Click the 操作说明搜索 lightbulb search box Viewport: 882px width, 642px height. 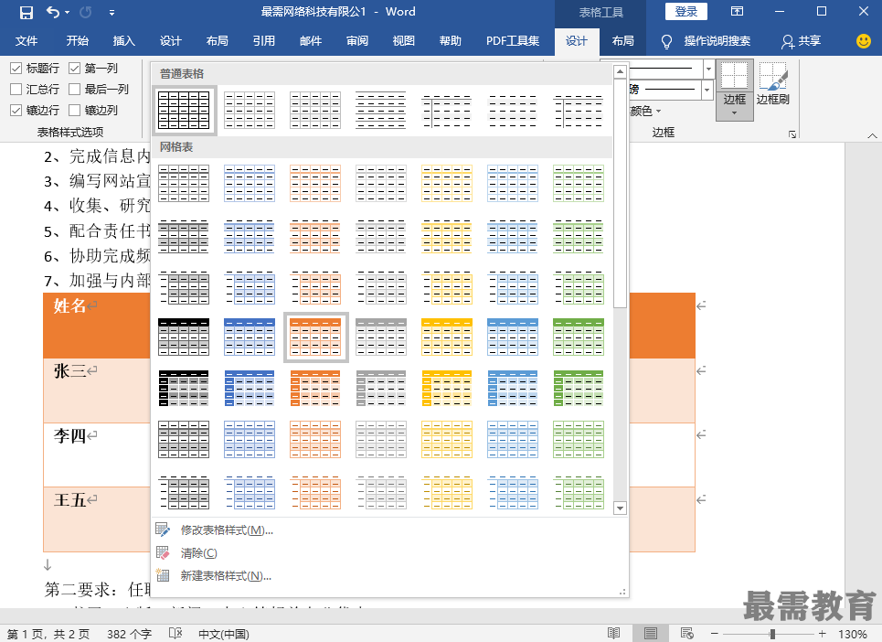pos(706,41)
